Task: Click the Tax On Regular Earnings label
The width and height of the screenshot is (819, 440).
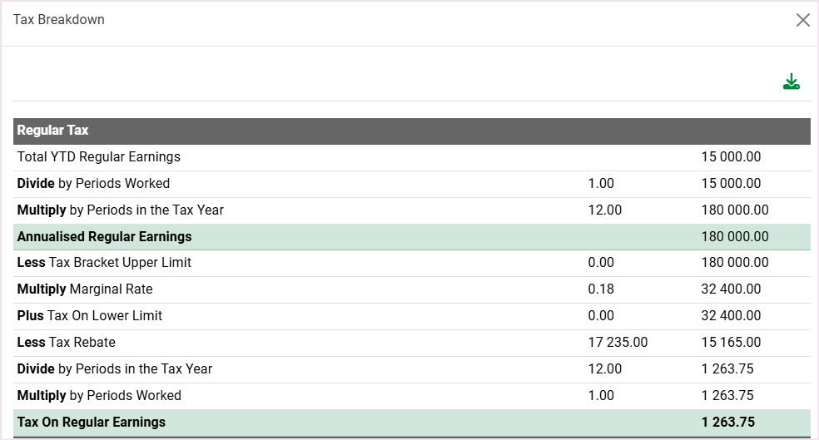Action: (x=92, y=422)
